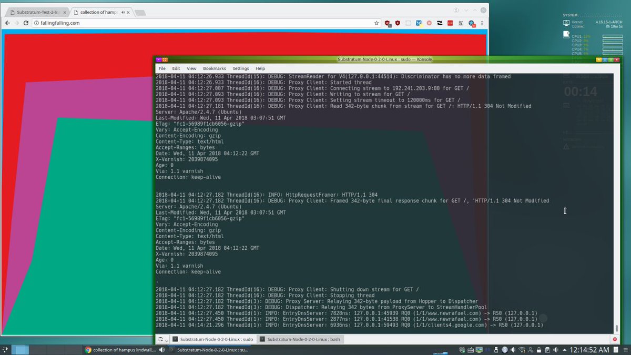Click the '4.15.15-1-ARCH' kernel text
Screen dimensions: 631x355
click(609, 22)
